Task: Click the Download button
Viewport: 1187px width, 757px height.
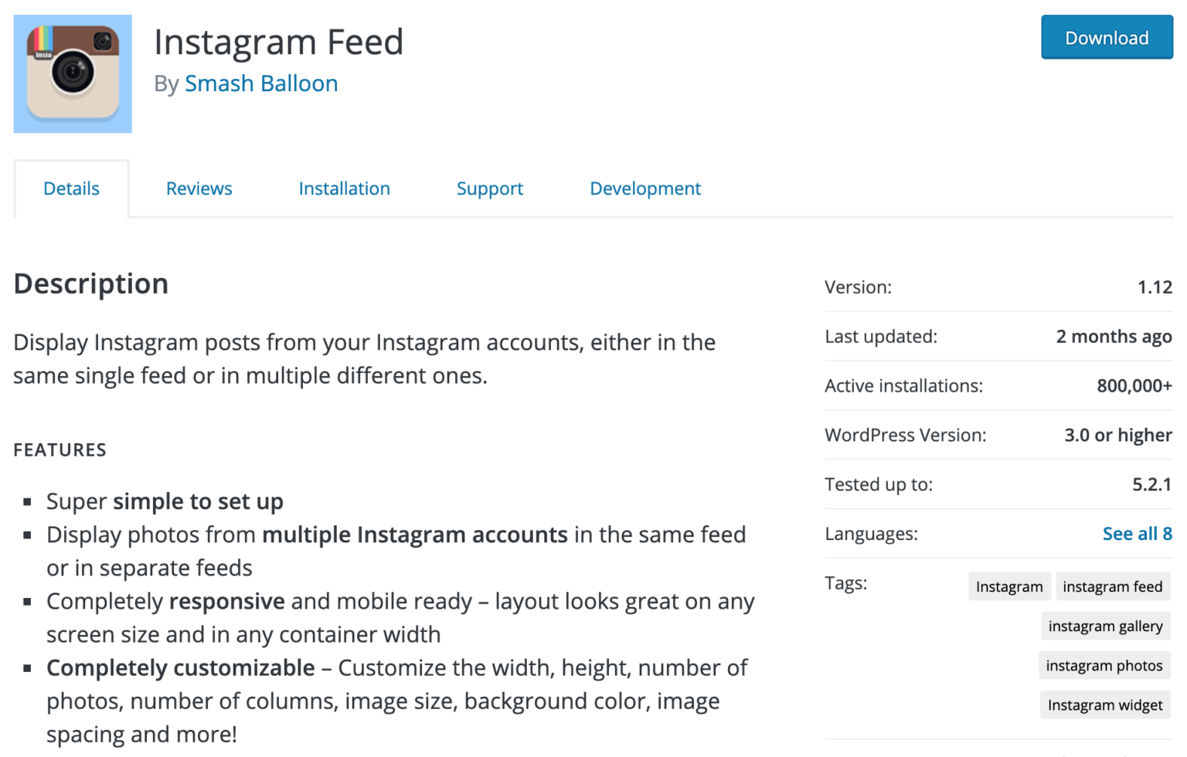Action: (x=1106, y=37)
